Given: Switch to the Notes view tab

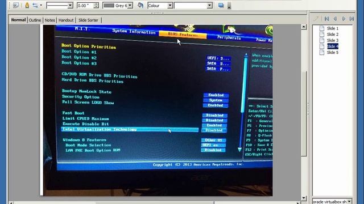Looking at the screenshot, I should [x=49, y=20].
